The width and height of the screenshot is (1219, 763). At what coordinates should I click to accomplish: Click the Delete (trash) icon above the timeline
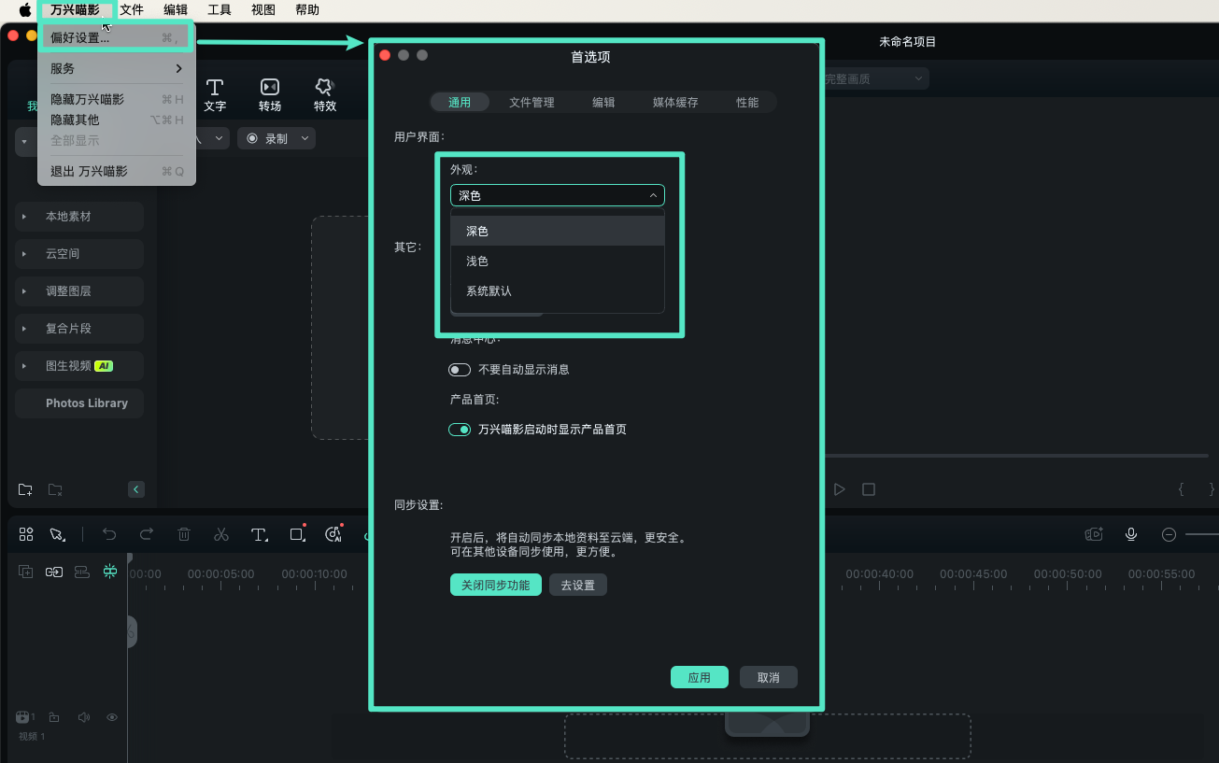184,533
